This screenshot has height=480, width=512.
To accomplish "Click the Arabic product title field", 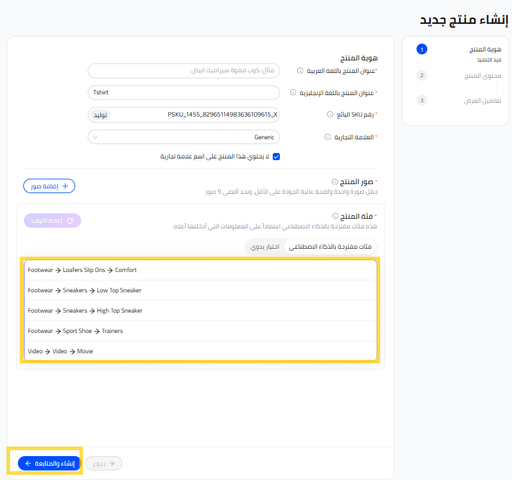I will pyautogui.click(x=183, y=71).
